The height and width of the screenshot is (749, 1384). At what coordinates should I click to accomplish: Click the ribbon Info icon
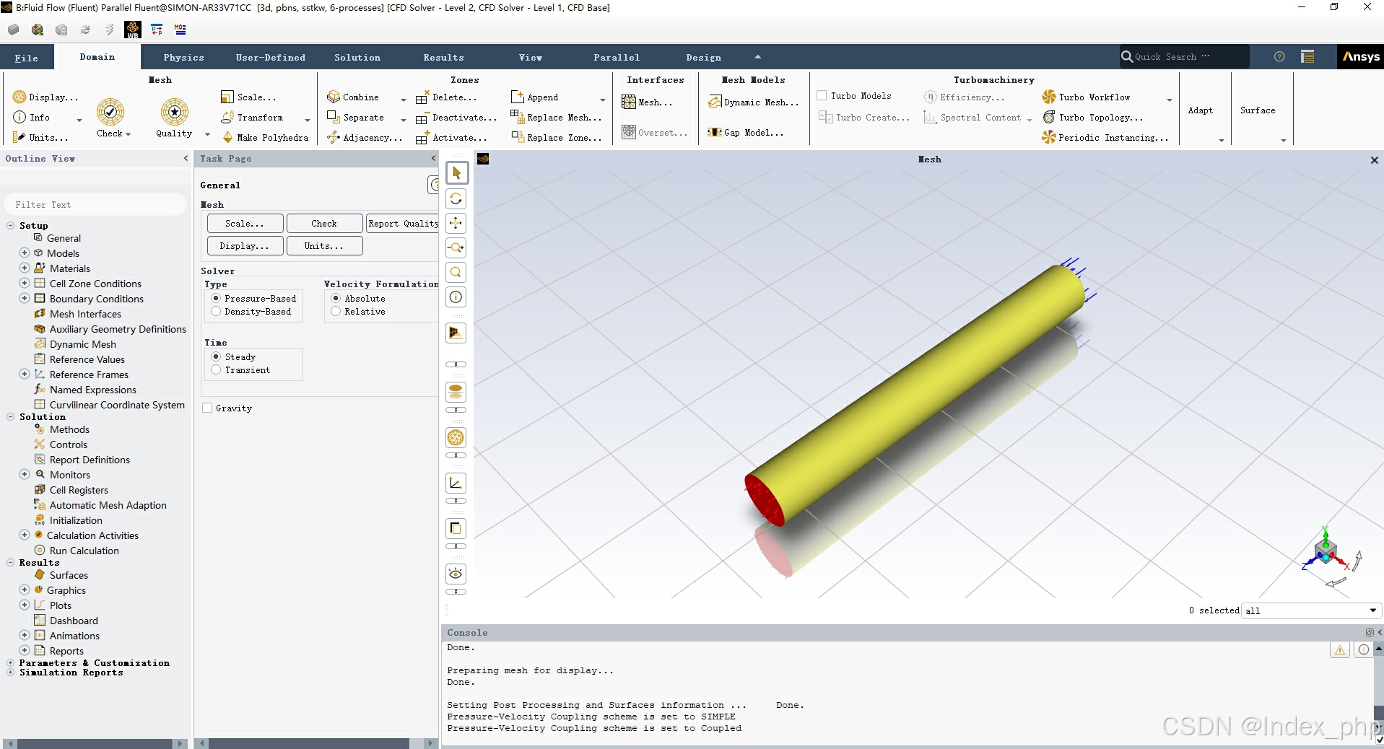(19, 118)
